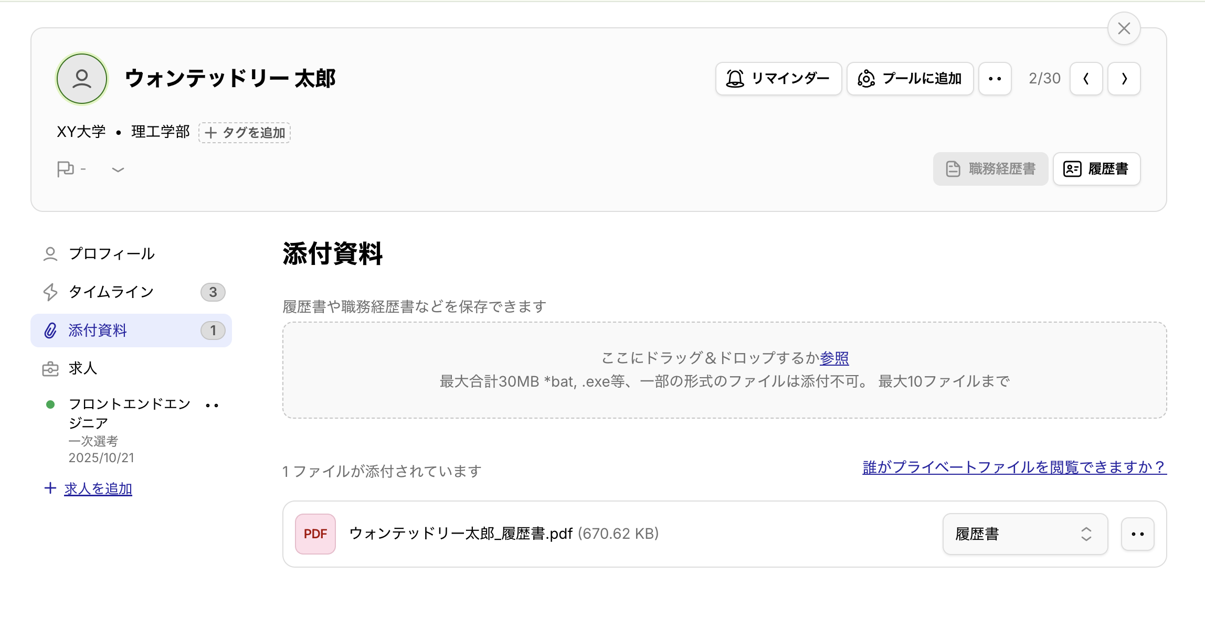1205x618 pixels.
Task: Select the 添付資料 sidebar tab
Action: (x=98, y=331)
